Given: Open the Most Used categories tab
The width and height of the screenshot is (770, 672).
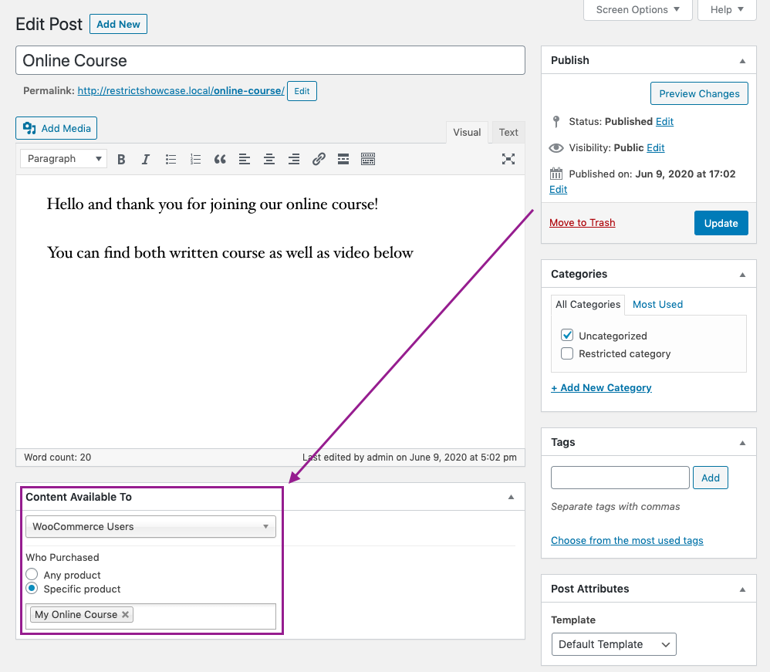Looking at the screenshot, I should point(657,305).
